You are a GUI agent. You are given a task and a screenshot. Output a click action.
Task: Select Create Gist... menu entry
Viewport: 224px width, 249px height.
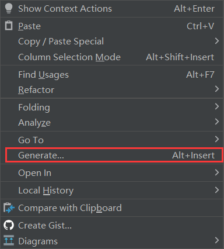pyautogui.click(x=112, y=226)
